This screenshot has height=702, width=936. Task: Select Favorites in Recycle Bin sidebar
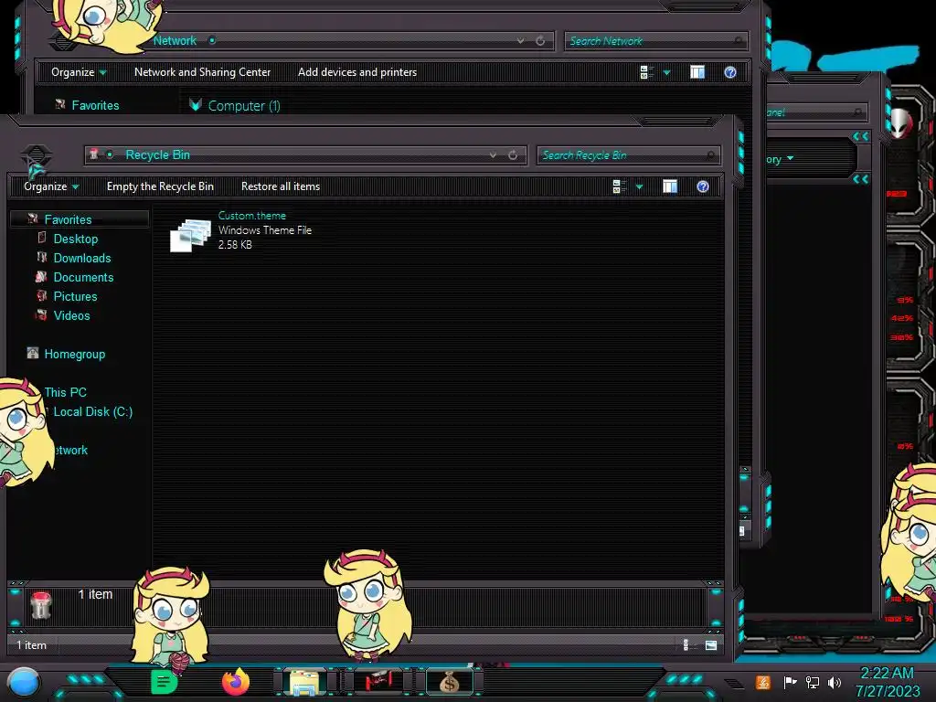click(68, 219)
